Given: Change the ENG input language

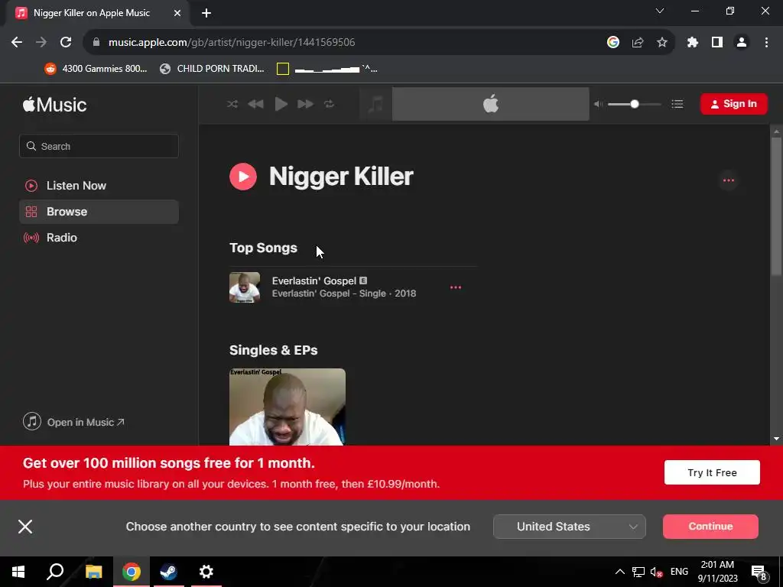Looking at the screenshot, I should tap(679, 572).
